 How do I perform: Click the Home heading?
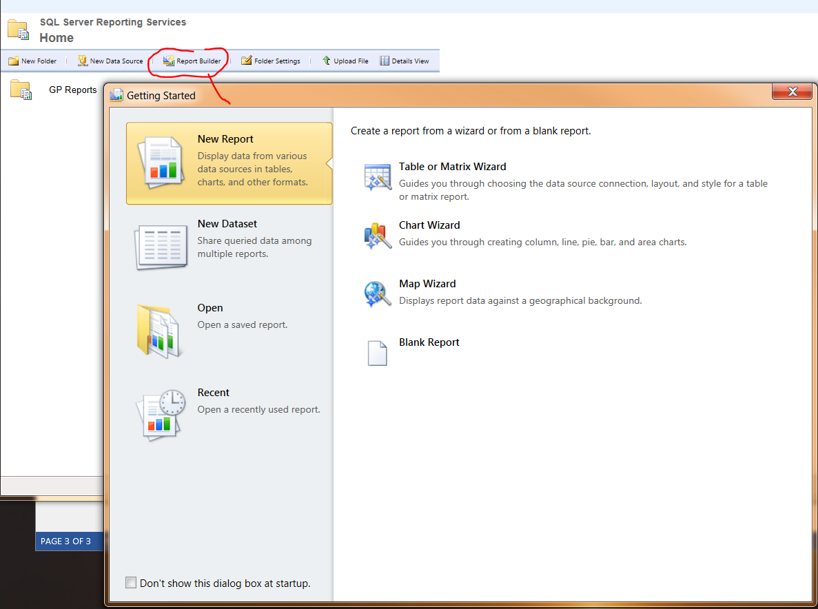(x=57, y=37)
